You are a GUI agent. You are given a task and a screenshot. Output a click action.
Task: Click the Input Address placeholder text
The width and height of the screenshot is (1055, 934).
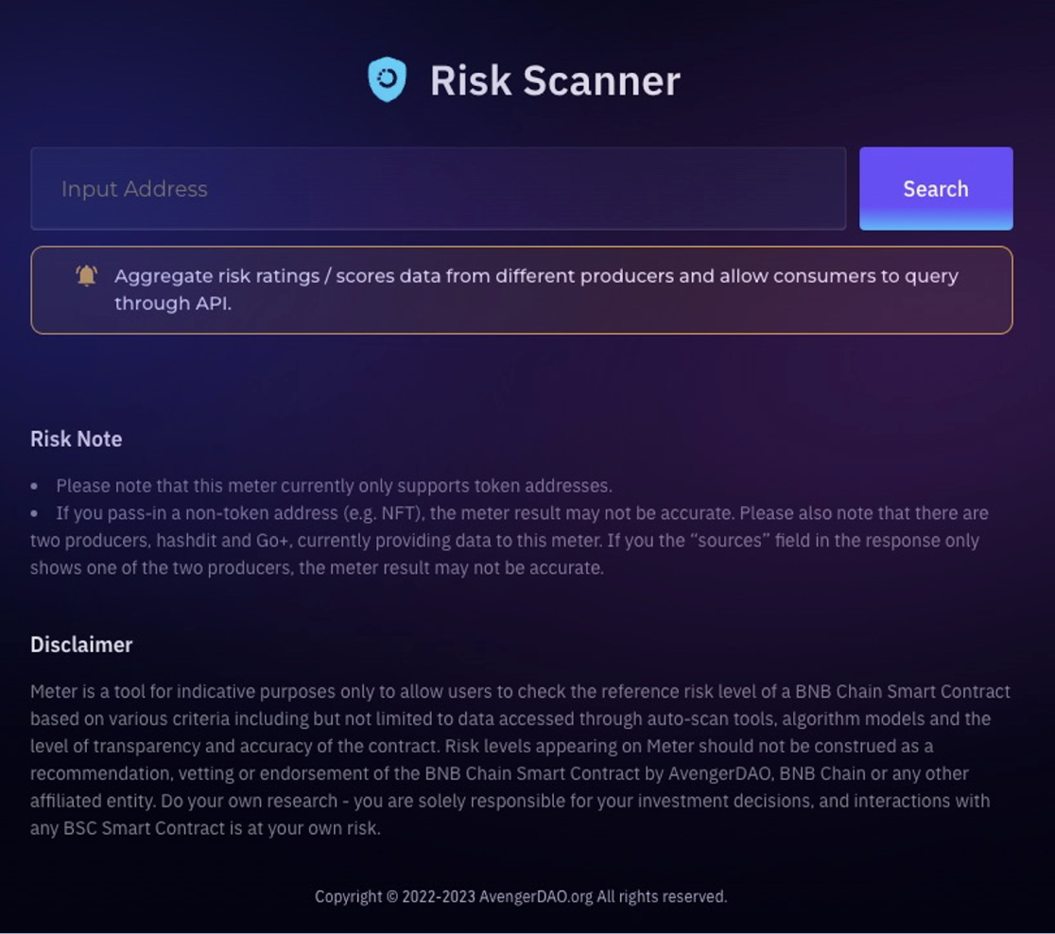click(x=134, y=188)
